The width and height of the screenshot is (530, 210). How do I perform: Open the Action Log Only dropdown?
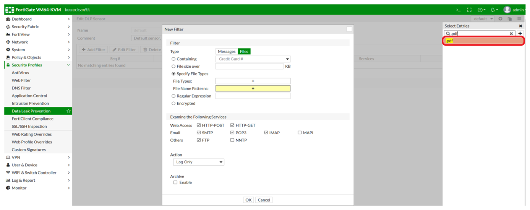coord(198,162)
